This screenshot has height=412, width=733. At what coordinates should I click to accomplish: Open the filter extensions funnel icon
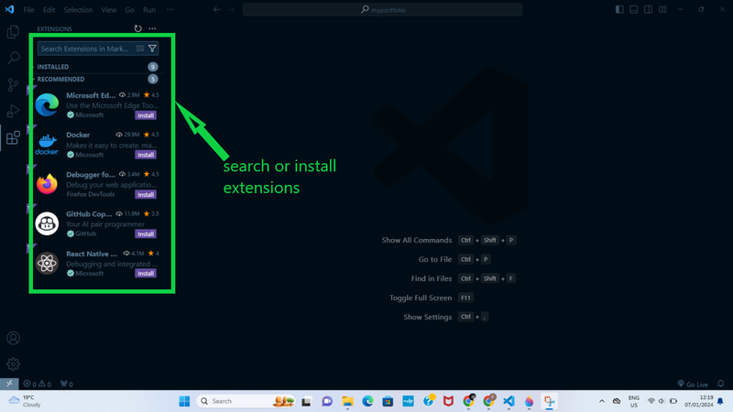tap(152, 49)
